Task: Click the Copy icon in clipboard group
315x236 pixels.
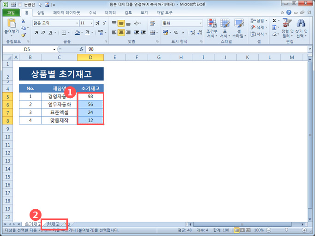Action: coord(24,28)
